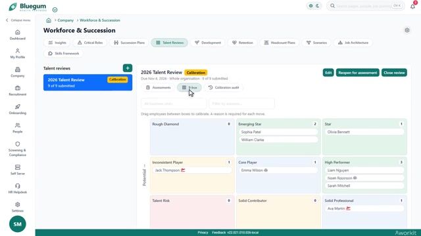Open the Job Architecture tab
Screen dimensions: 421x236
(x=353, y=43)
